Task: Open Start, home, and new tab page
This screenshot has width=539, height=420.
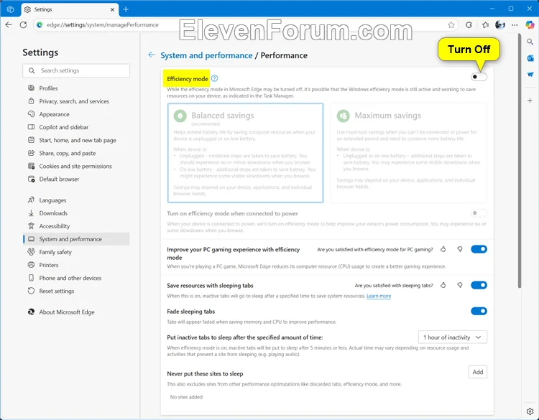Action: pos(76,140)
